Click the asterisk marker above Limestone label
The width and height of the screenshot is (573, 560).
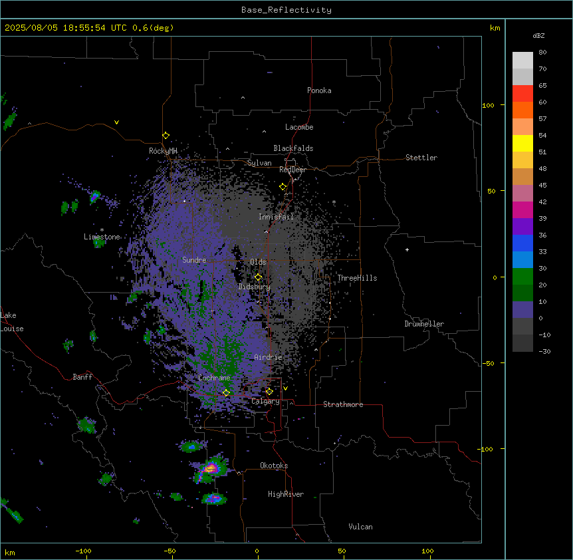102,230
